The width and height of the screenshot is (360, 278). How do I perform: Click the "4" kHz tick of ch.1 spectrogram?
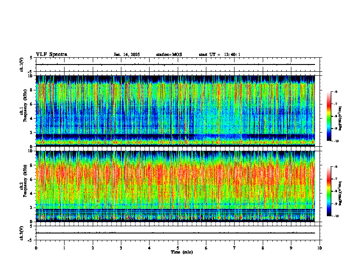coord(32,119)
